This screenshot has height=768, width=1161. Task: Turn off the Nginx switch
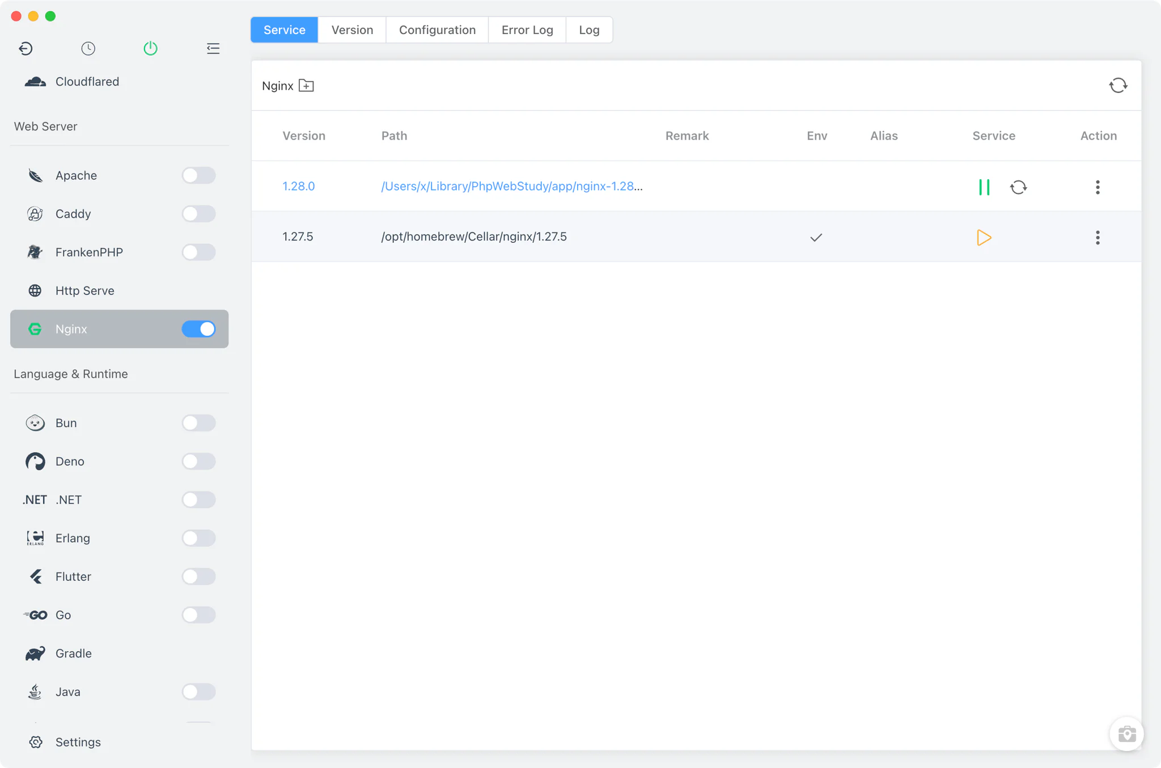(x=198, y=329)
